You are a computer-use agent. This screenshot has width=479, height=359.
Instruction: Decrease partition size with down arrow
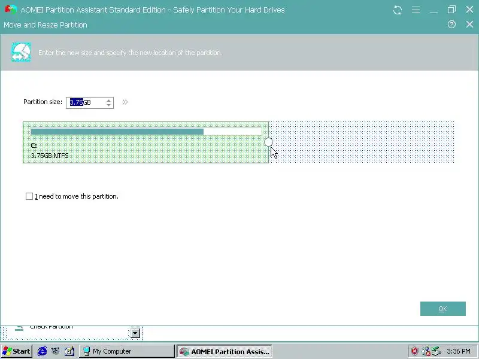109,105
